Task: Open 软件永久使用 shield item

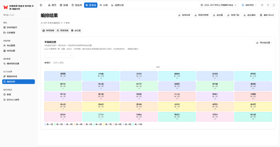Action: [19, 100]
